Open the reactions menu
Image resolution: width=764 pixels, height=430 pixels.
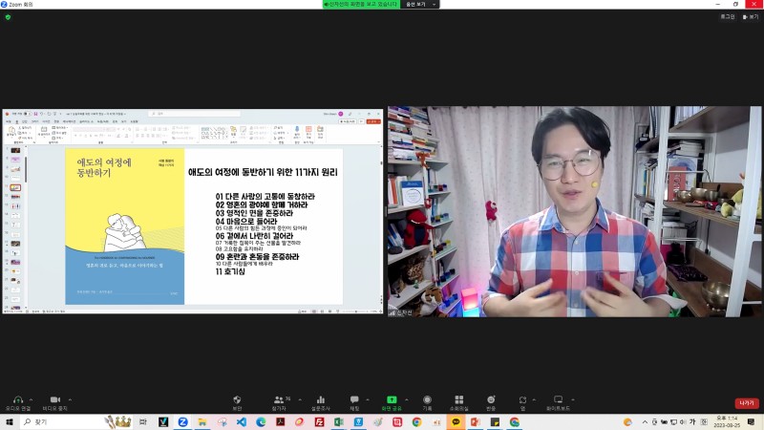[x=491, y=399]
